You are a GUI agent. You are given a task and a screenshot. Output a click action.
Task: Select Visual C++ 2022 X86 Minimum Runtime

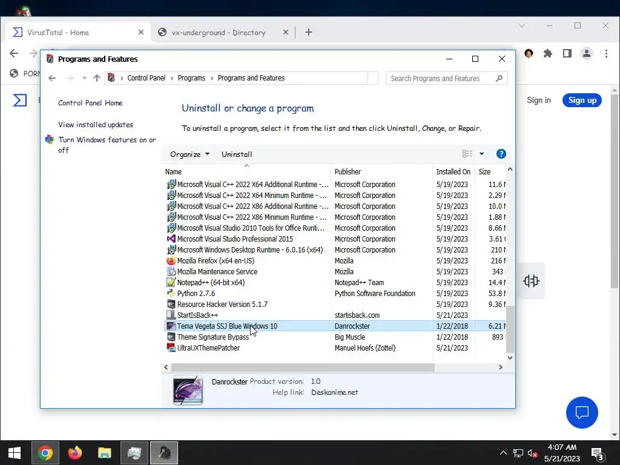(x=335, y=217)
